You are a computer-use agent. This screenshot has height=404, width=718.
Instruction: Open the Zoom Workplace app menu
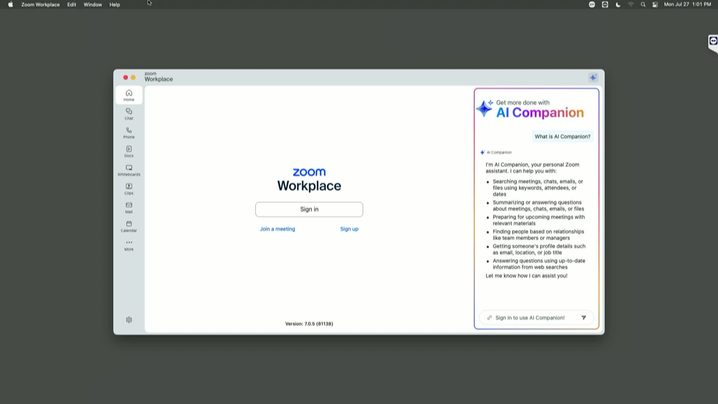click(x=40, y=4)
